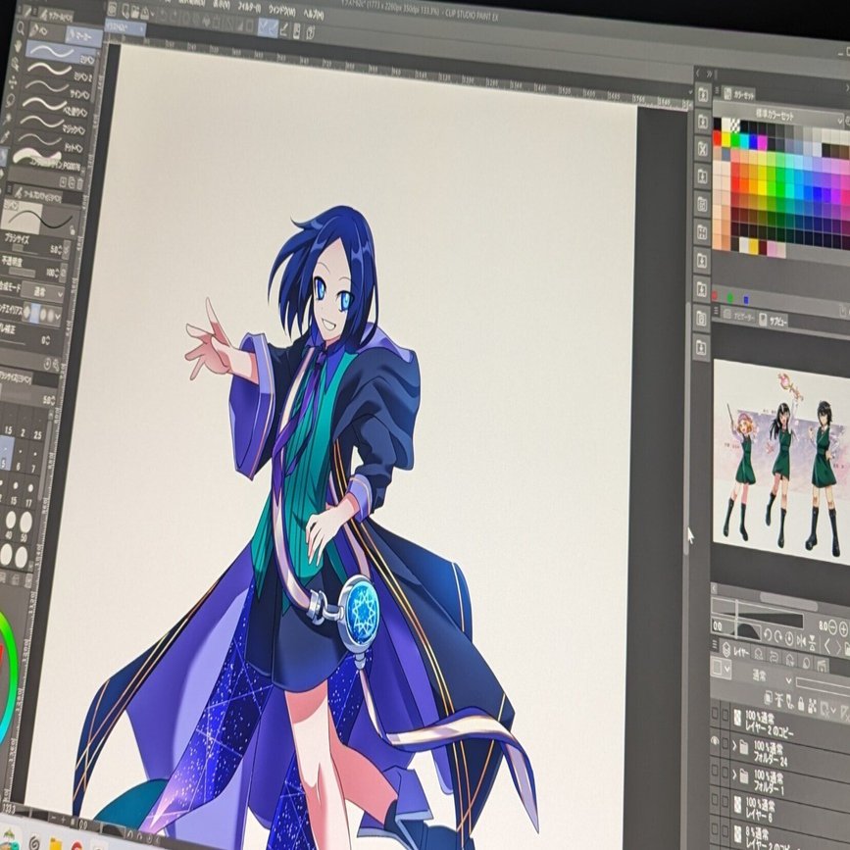The height and width of the screenshot is (850, 850).
Task: Click the lock transparent pixels icon
Action: click(x=812, y=706)
